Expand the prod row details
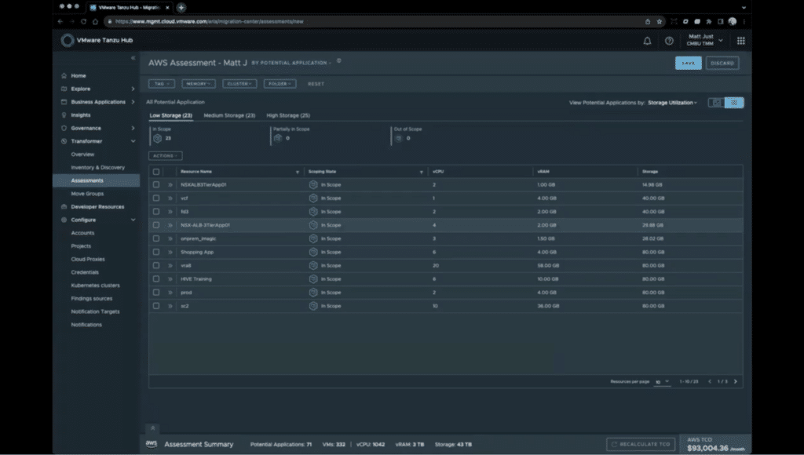Image resolution: width=804 pixels, height=455 pixels. [x=170, y=293]
